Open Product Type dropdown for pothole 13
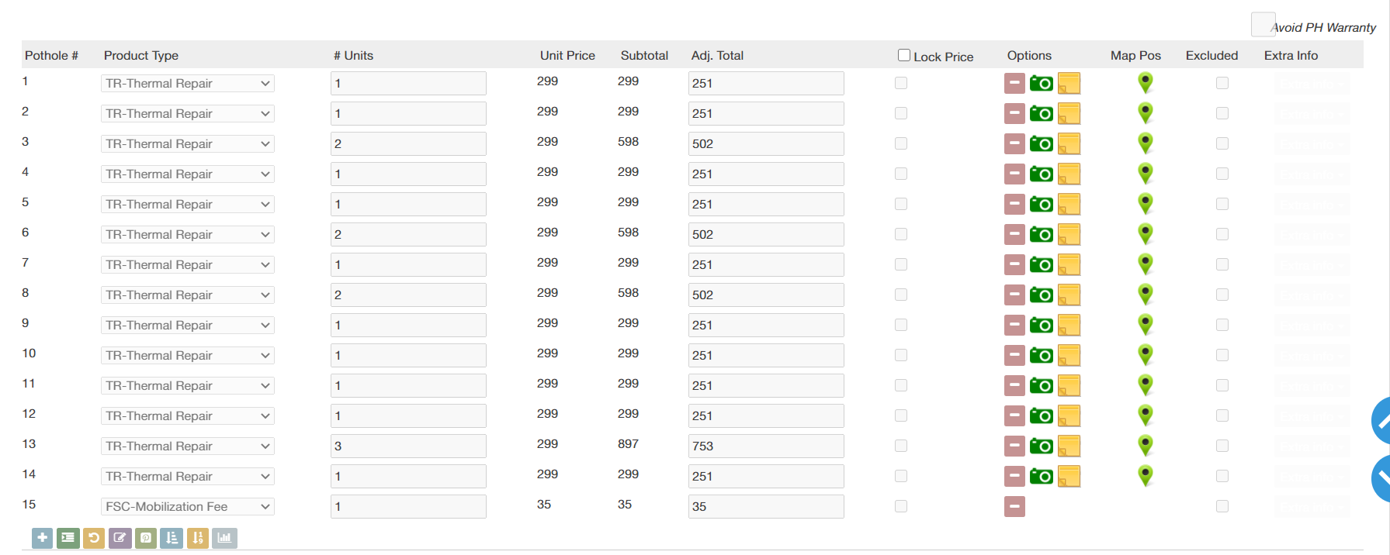 point(187,446)
